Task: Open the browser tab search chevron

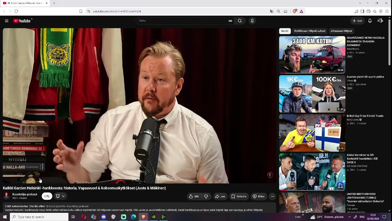Action: (x=360, y=3)
